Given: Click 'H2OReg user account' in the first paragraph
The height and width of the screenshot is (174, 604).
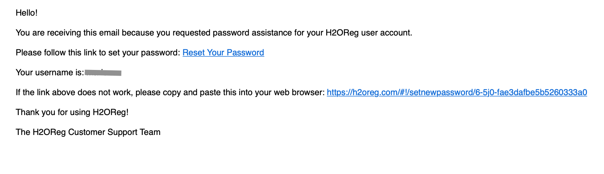Looking at the screenshot, I should coord(368,33).
